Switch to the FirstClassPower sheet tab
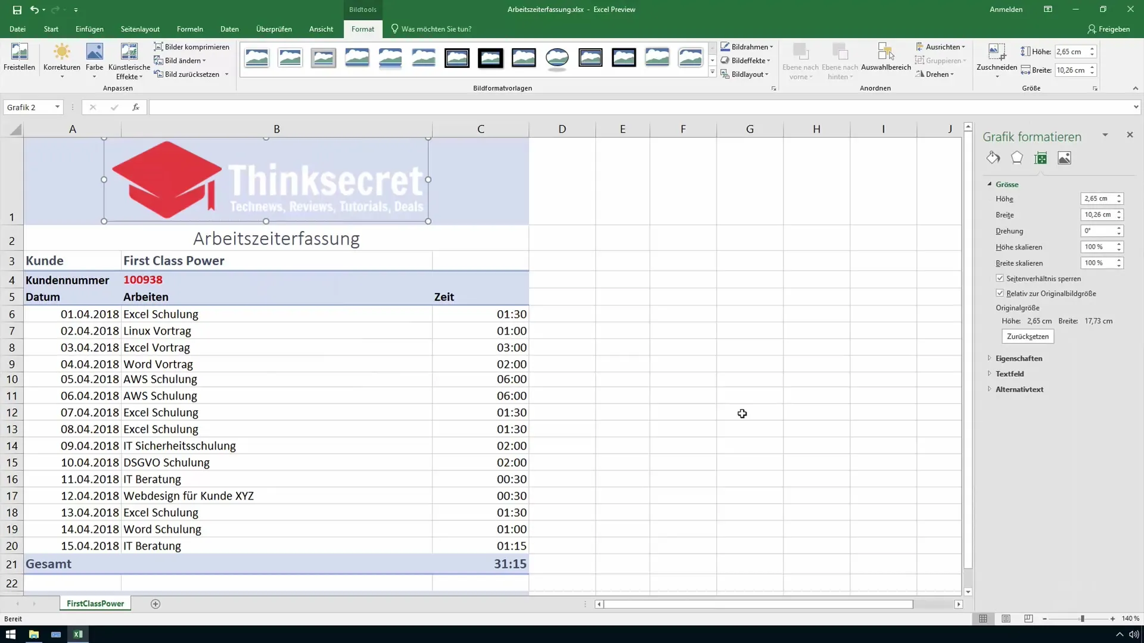Image resolution: width=1144 pixels, height=643 pixels. coord(94,603)
